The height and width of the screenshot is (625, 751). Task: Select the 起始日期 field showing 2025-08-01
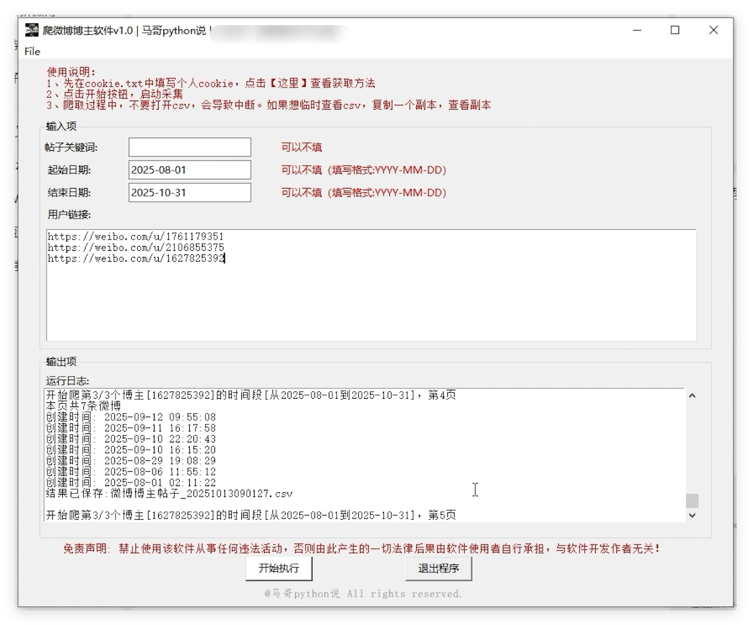pyautogui.click(x=189, y=170)
